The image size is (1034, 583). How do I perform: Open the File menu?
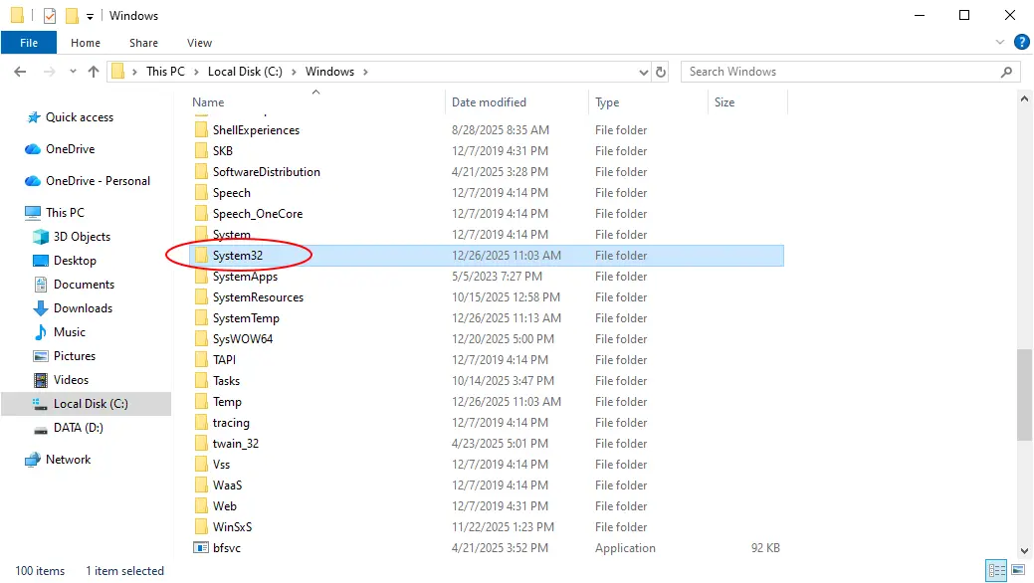pyautogui.click(x=29, y=43)
